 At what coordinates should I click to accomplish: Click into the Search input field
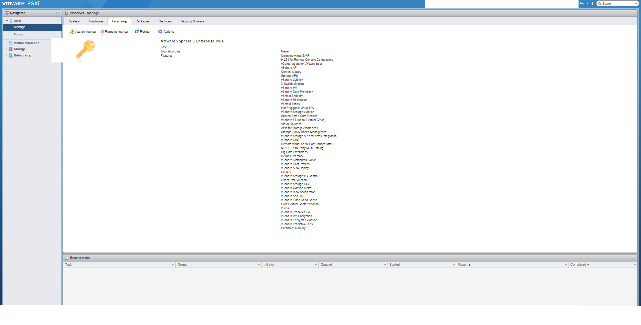pos(617,4)
